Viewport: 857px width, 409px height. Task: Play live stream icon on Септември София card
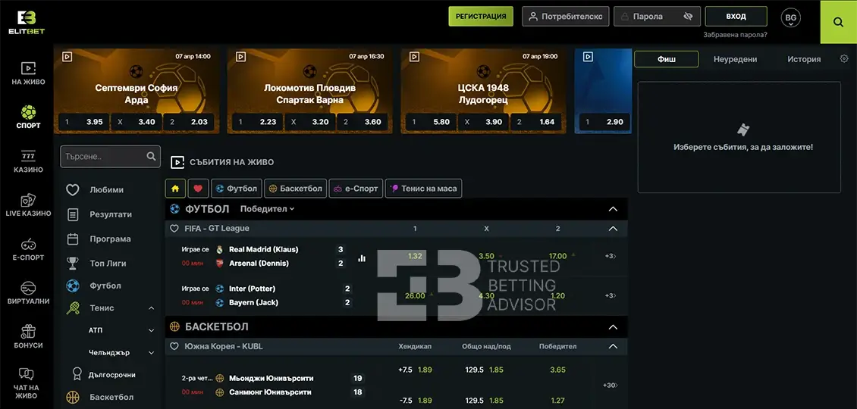click(x=67, y=56)
